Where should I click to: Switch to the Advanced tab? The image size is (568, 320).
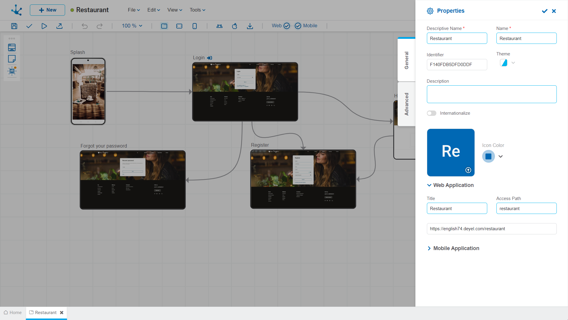pos(406,104)
